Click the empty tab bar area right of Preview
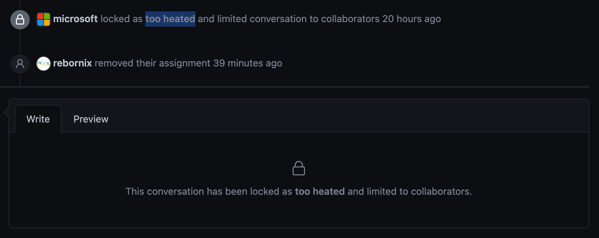The height and width of the screenshot is (238, 599). (346, 119)
